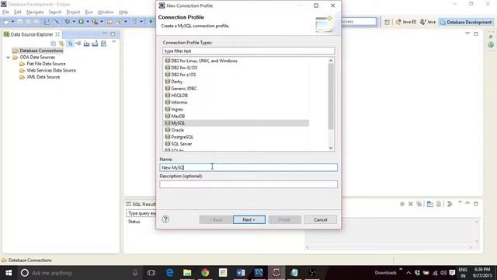The width and height of the screenshot is (497, 280).
Task: Open Google Chrome from taskbar
Action: [x=205, y=273]
